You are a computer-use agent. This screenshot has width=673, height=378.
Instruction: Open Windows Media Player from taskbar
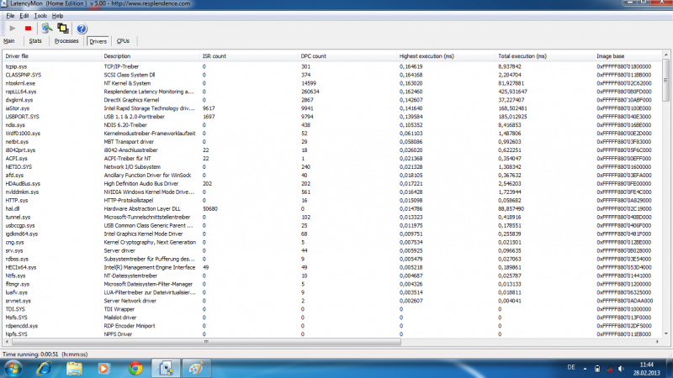point(103,369)
